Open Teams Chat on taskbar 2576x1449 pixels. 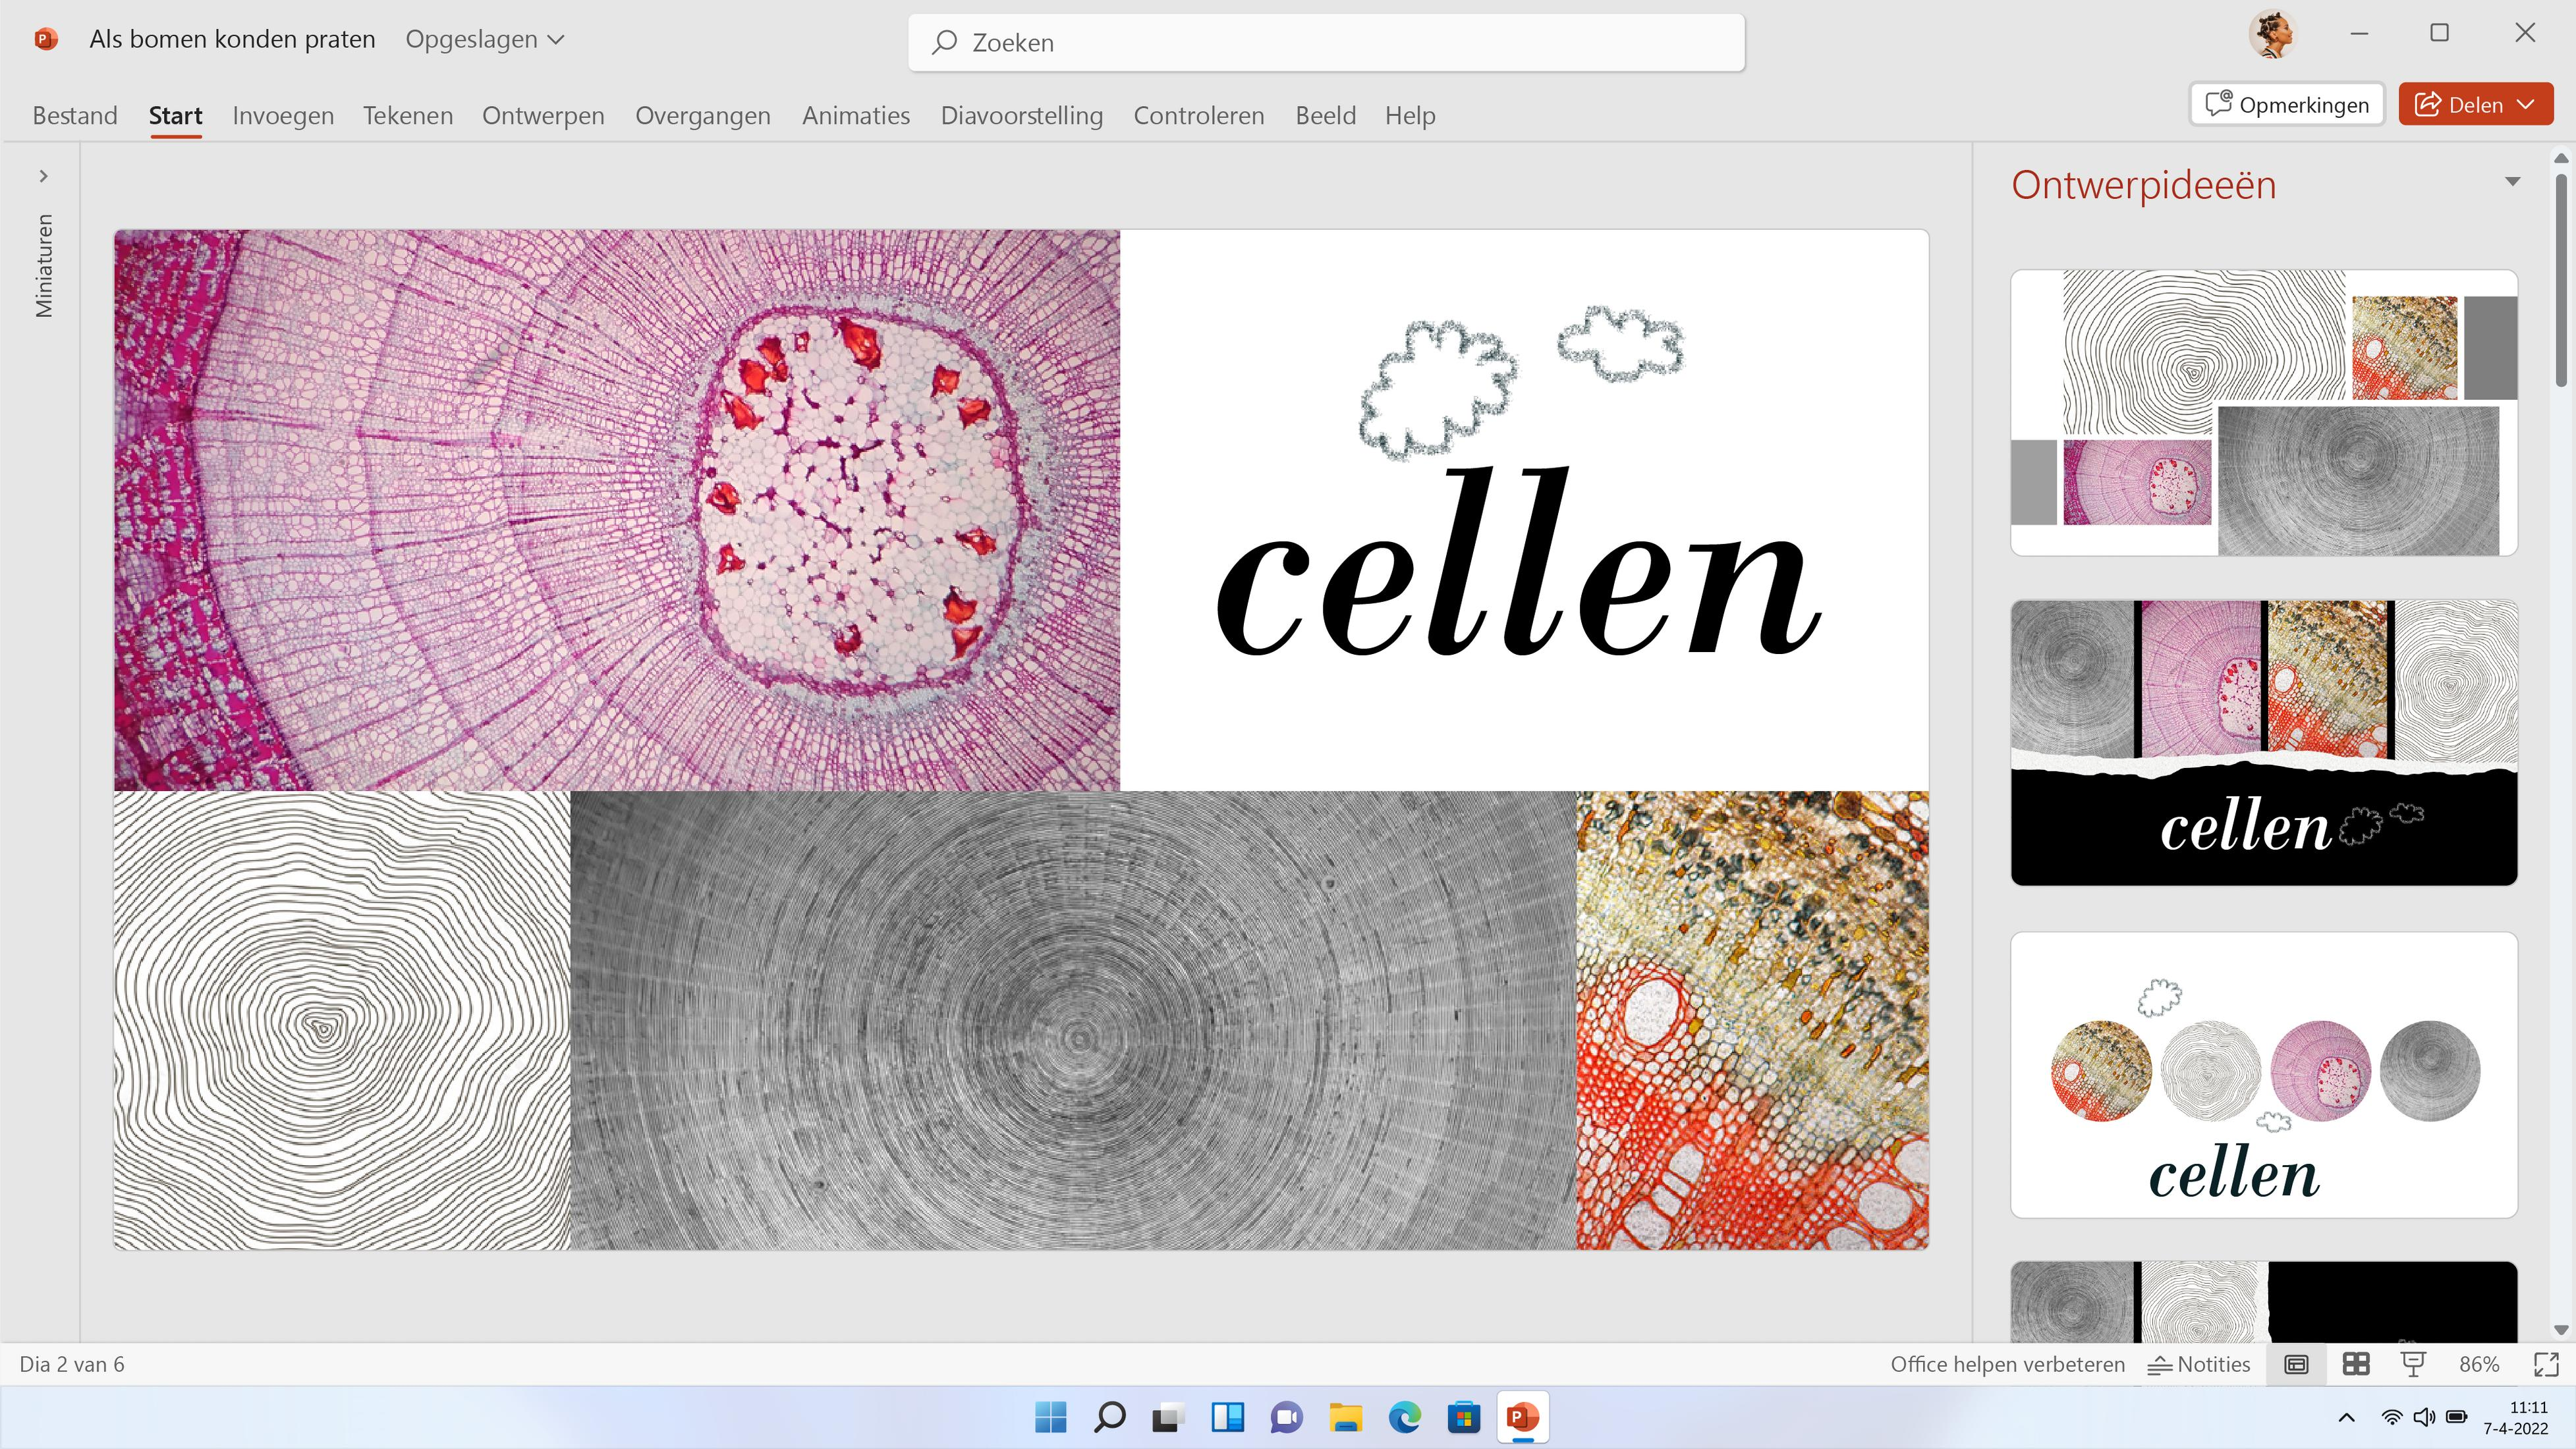click(1287, 1417)
